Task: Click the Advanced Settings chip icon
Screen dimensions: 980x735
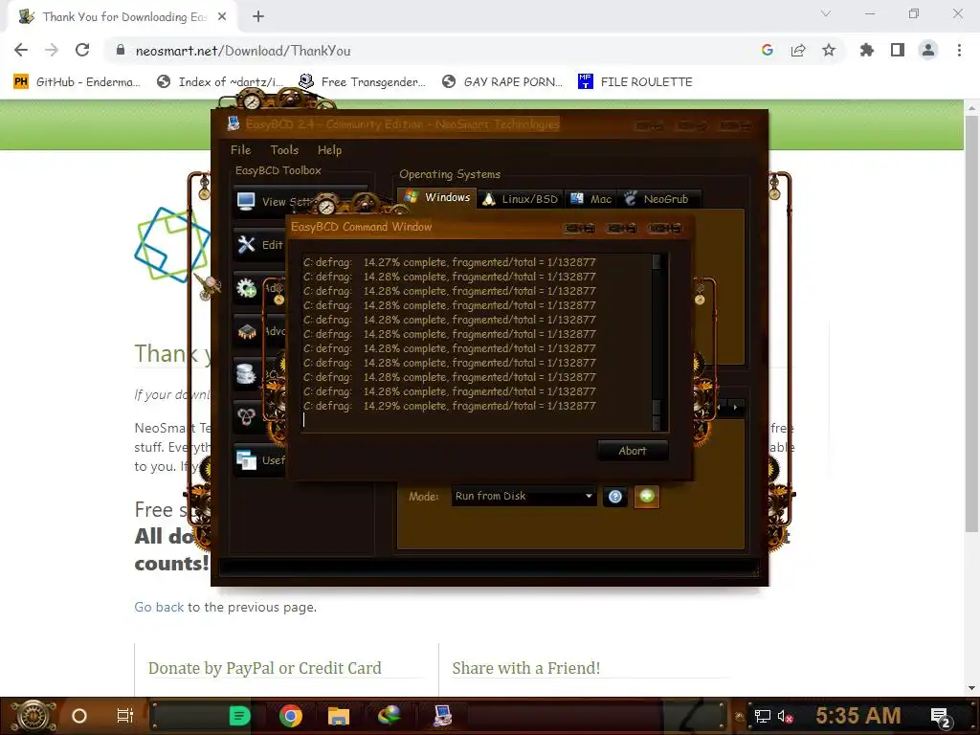Action: (x=246, y=331)
